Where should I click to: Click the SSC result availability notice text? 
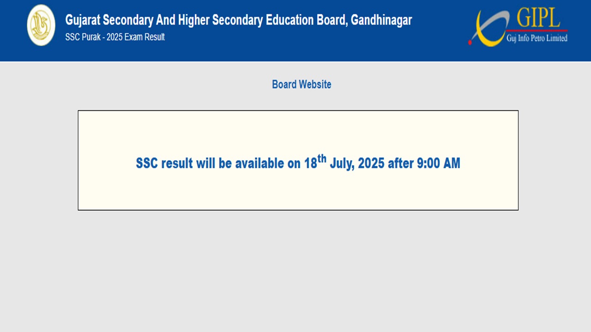(298, 164)
